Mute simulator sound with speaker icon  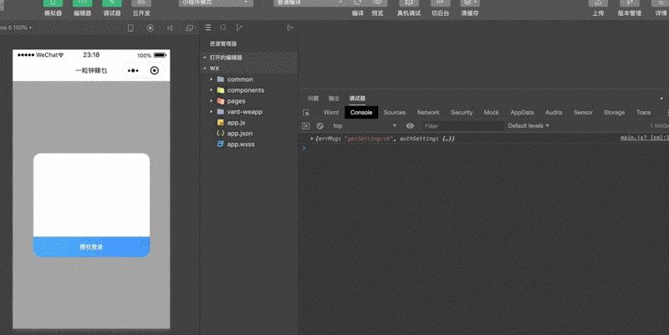click(170, 28)
